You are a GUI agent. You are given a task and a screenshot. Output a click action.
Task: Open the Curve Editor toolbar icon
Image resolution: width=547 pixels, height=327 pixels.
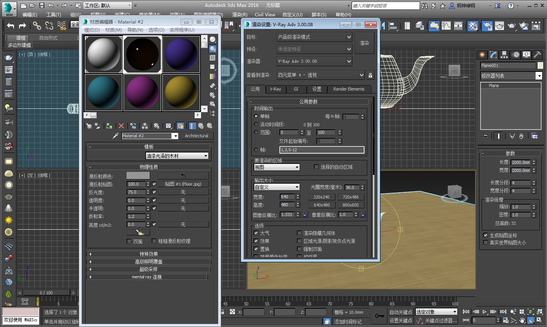coord(446,26)
